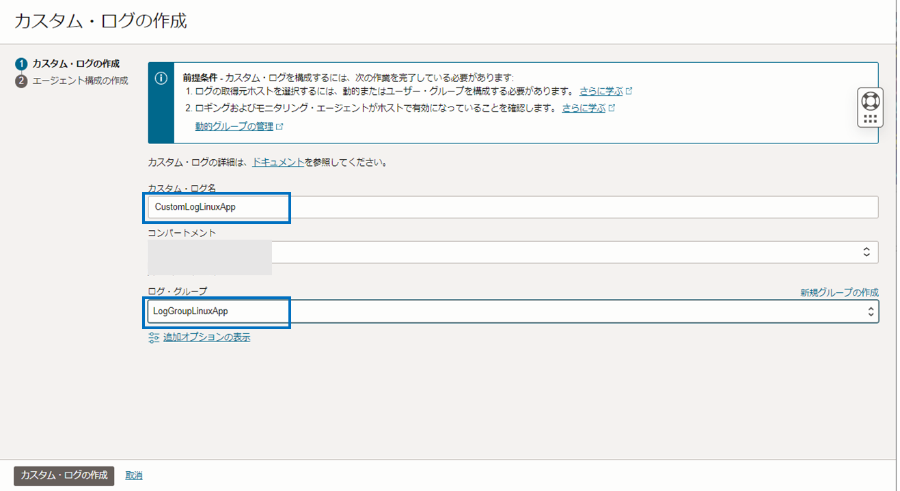Image resolution: width=900 pixels, height=491 pixels.
Task: Expand 追加オプションの表示
Action: [206, 337]
